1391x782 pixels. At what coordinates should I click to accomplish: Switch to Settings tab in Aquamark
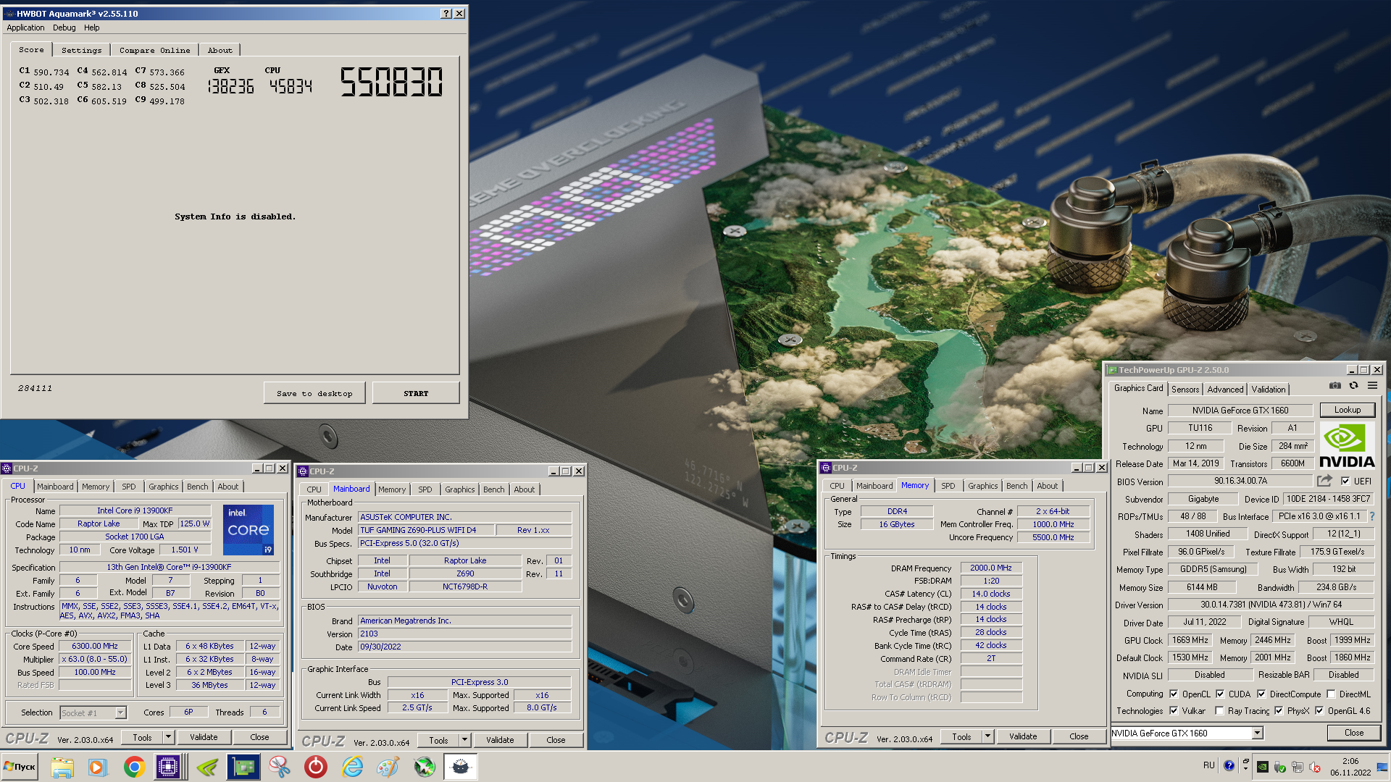81,50
